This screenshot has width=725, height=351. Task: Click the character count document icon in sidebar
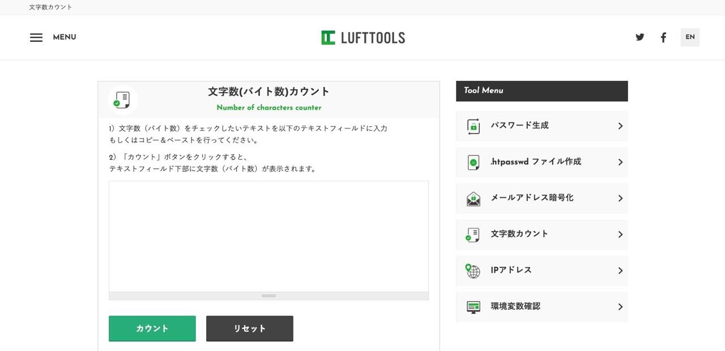click(x=473, y=234)
